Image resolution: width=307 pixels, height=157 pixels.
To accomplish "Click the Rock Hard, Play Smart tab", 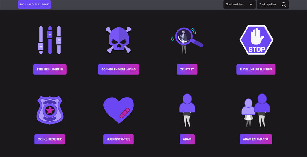I will (34, 4).
